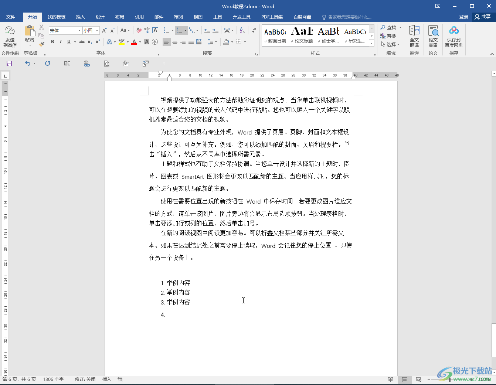496x385 pixels.
Task: Apply the 封面日期 style
Action: [x=275, y=36]
